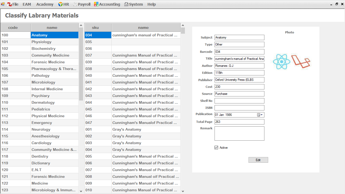
Task: Click the sku column header
Action: tap(98, 27)
